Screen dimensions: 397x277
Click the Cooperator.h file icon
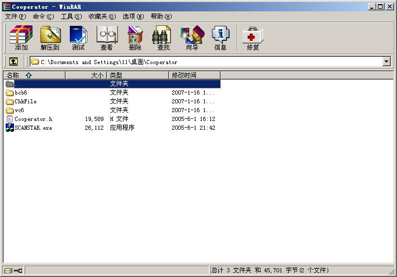pyautogui.click(x=9, y=119)
